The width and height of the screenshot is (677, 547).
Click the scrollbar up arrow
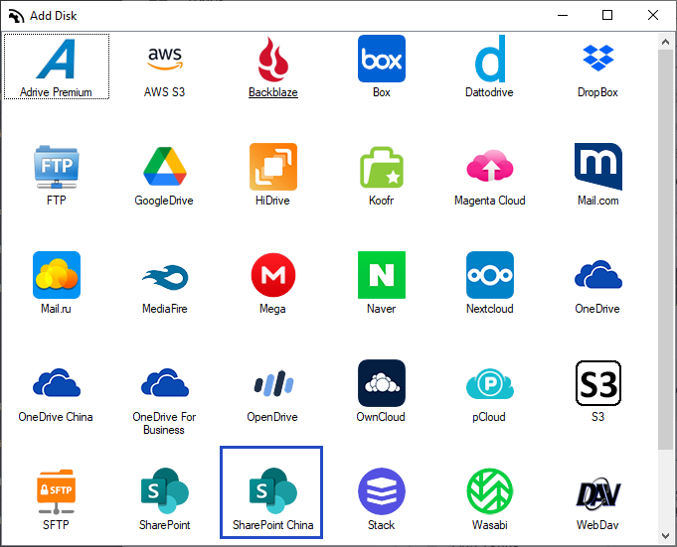[x=665, y=42]
